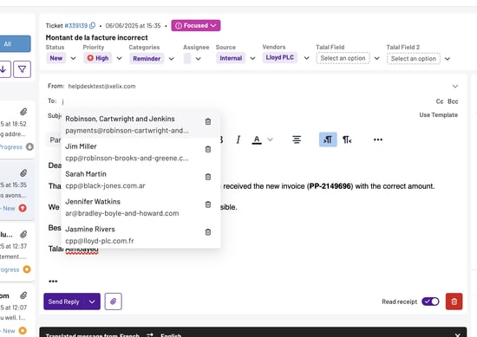Open ticket dated at 12:07
This screenshot has height=337, width=477.
(x=16, y=312)
